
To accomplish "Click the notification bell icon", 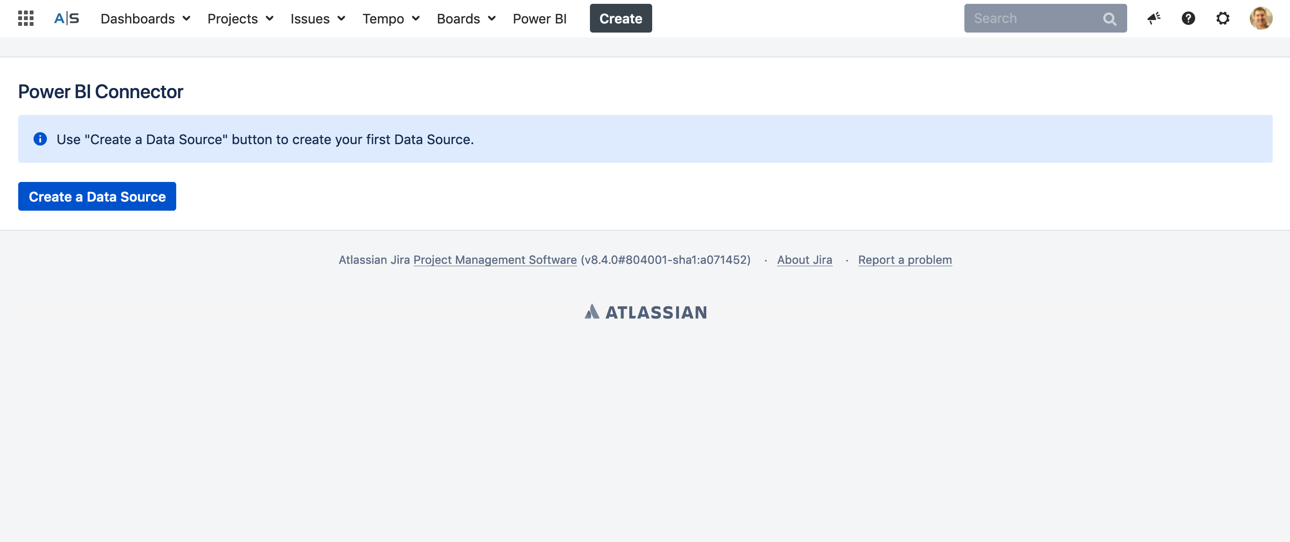I will click(1154, 18).
